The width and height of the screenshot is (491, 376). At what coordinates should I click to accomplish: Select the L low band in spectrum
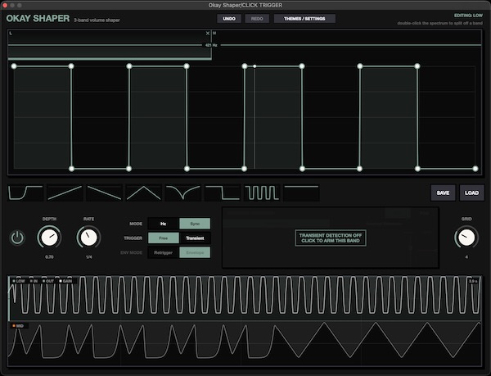point(110,44)
